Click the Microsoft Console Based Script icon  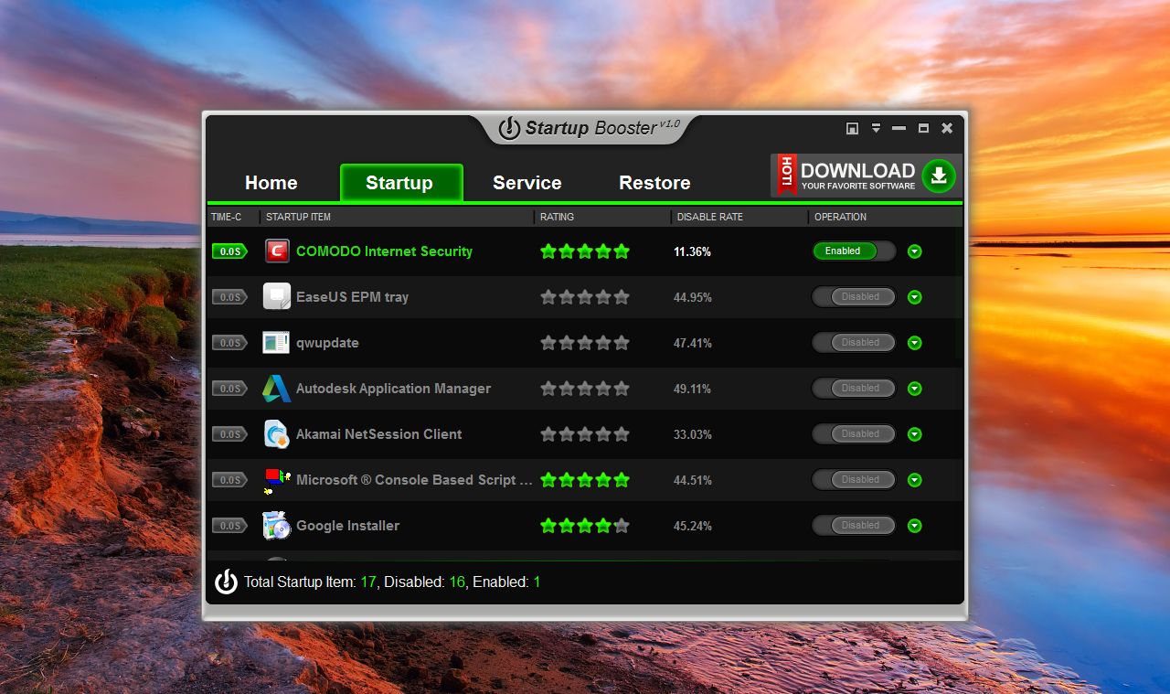click(x=276, y=480)
